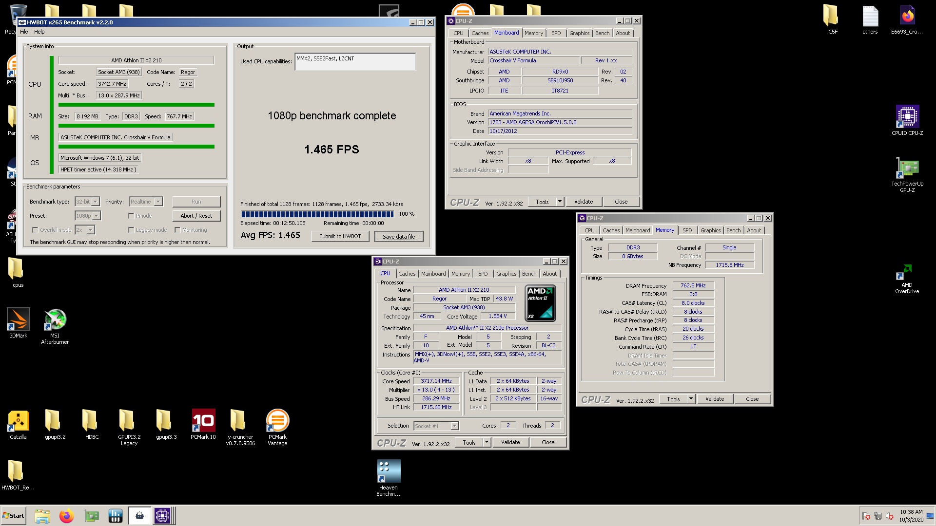This screenshot has height=526, width=936.
Task: Select HWBOT x265 taskbar button
Action: tap(139, 516)
